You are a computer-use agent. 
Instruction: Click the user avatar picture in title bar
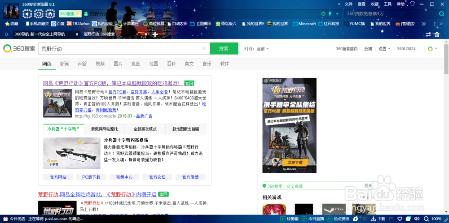(11, 11)
